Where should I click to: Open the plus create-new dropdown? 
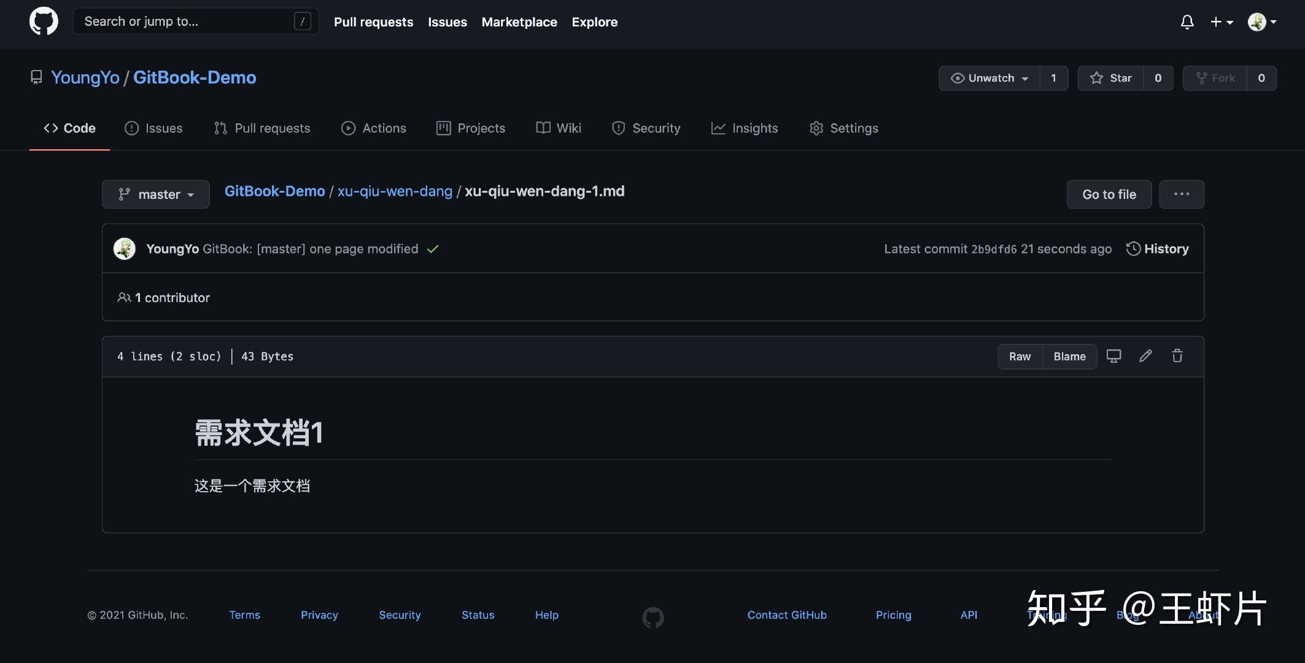click(x=1221, y=22)
